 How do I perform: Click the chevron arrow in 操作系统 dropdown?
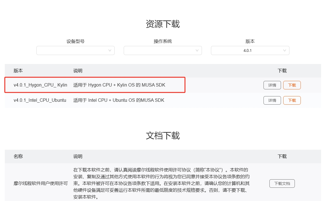point(197,50)
